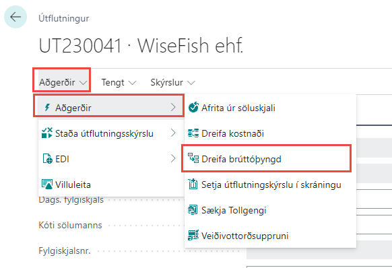
Task: Open the Aðgerðir dropdown in toolbar
Action: click(62, 82)
